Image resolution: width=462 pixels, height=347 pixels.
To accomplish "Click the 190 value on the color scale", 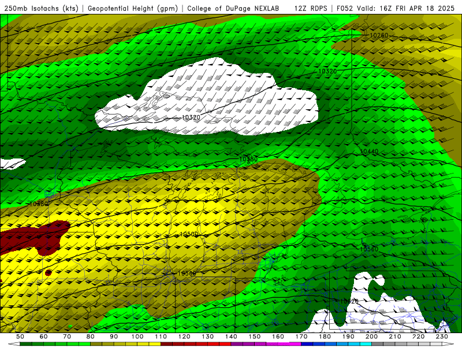I will (348, 337).
